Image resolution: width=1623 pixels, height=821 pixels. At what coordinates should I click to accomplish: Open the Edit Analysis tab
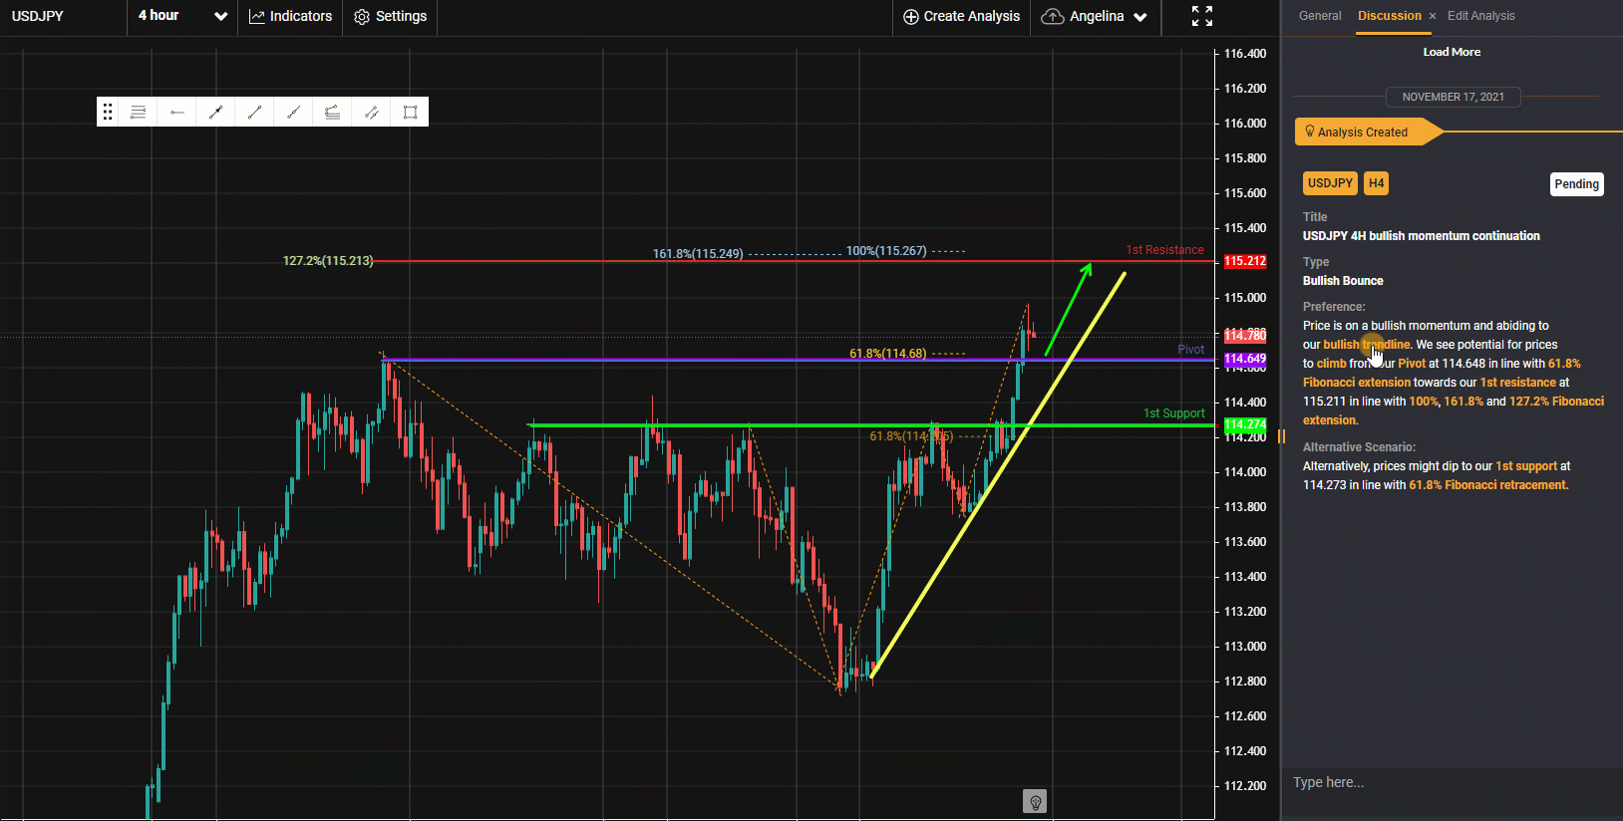1480,16
